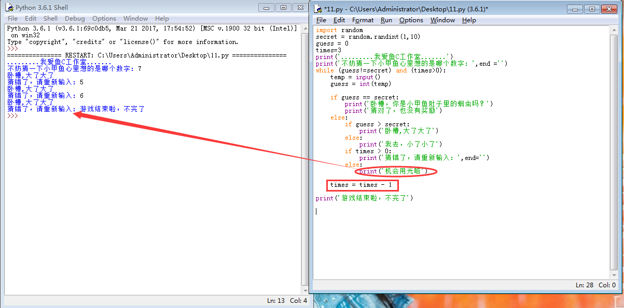Screen dimensions: 624x308
Task: Click the Shell scrollbar's down arrow
Action: click(304, 291)
